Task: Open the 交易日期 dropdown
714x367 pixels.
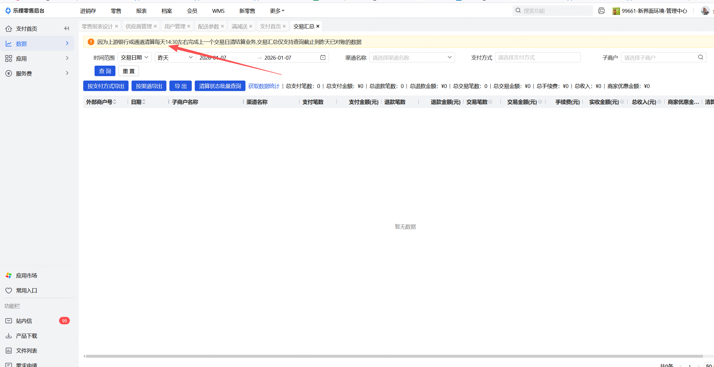Action: (x=135, y=57)
